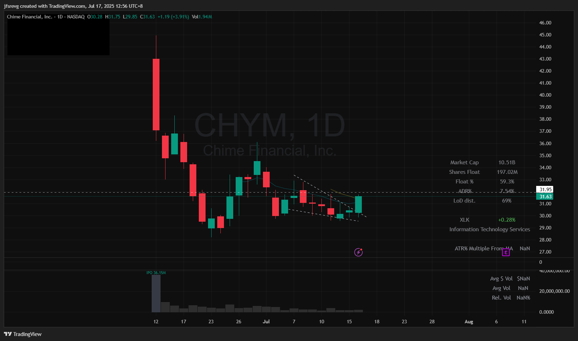The height and width of the screenshot is (341, 578).
Task: Select the close value C31.63
Action: coord(147,17)
